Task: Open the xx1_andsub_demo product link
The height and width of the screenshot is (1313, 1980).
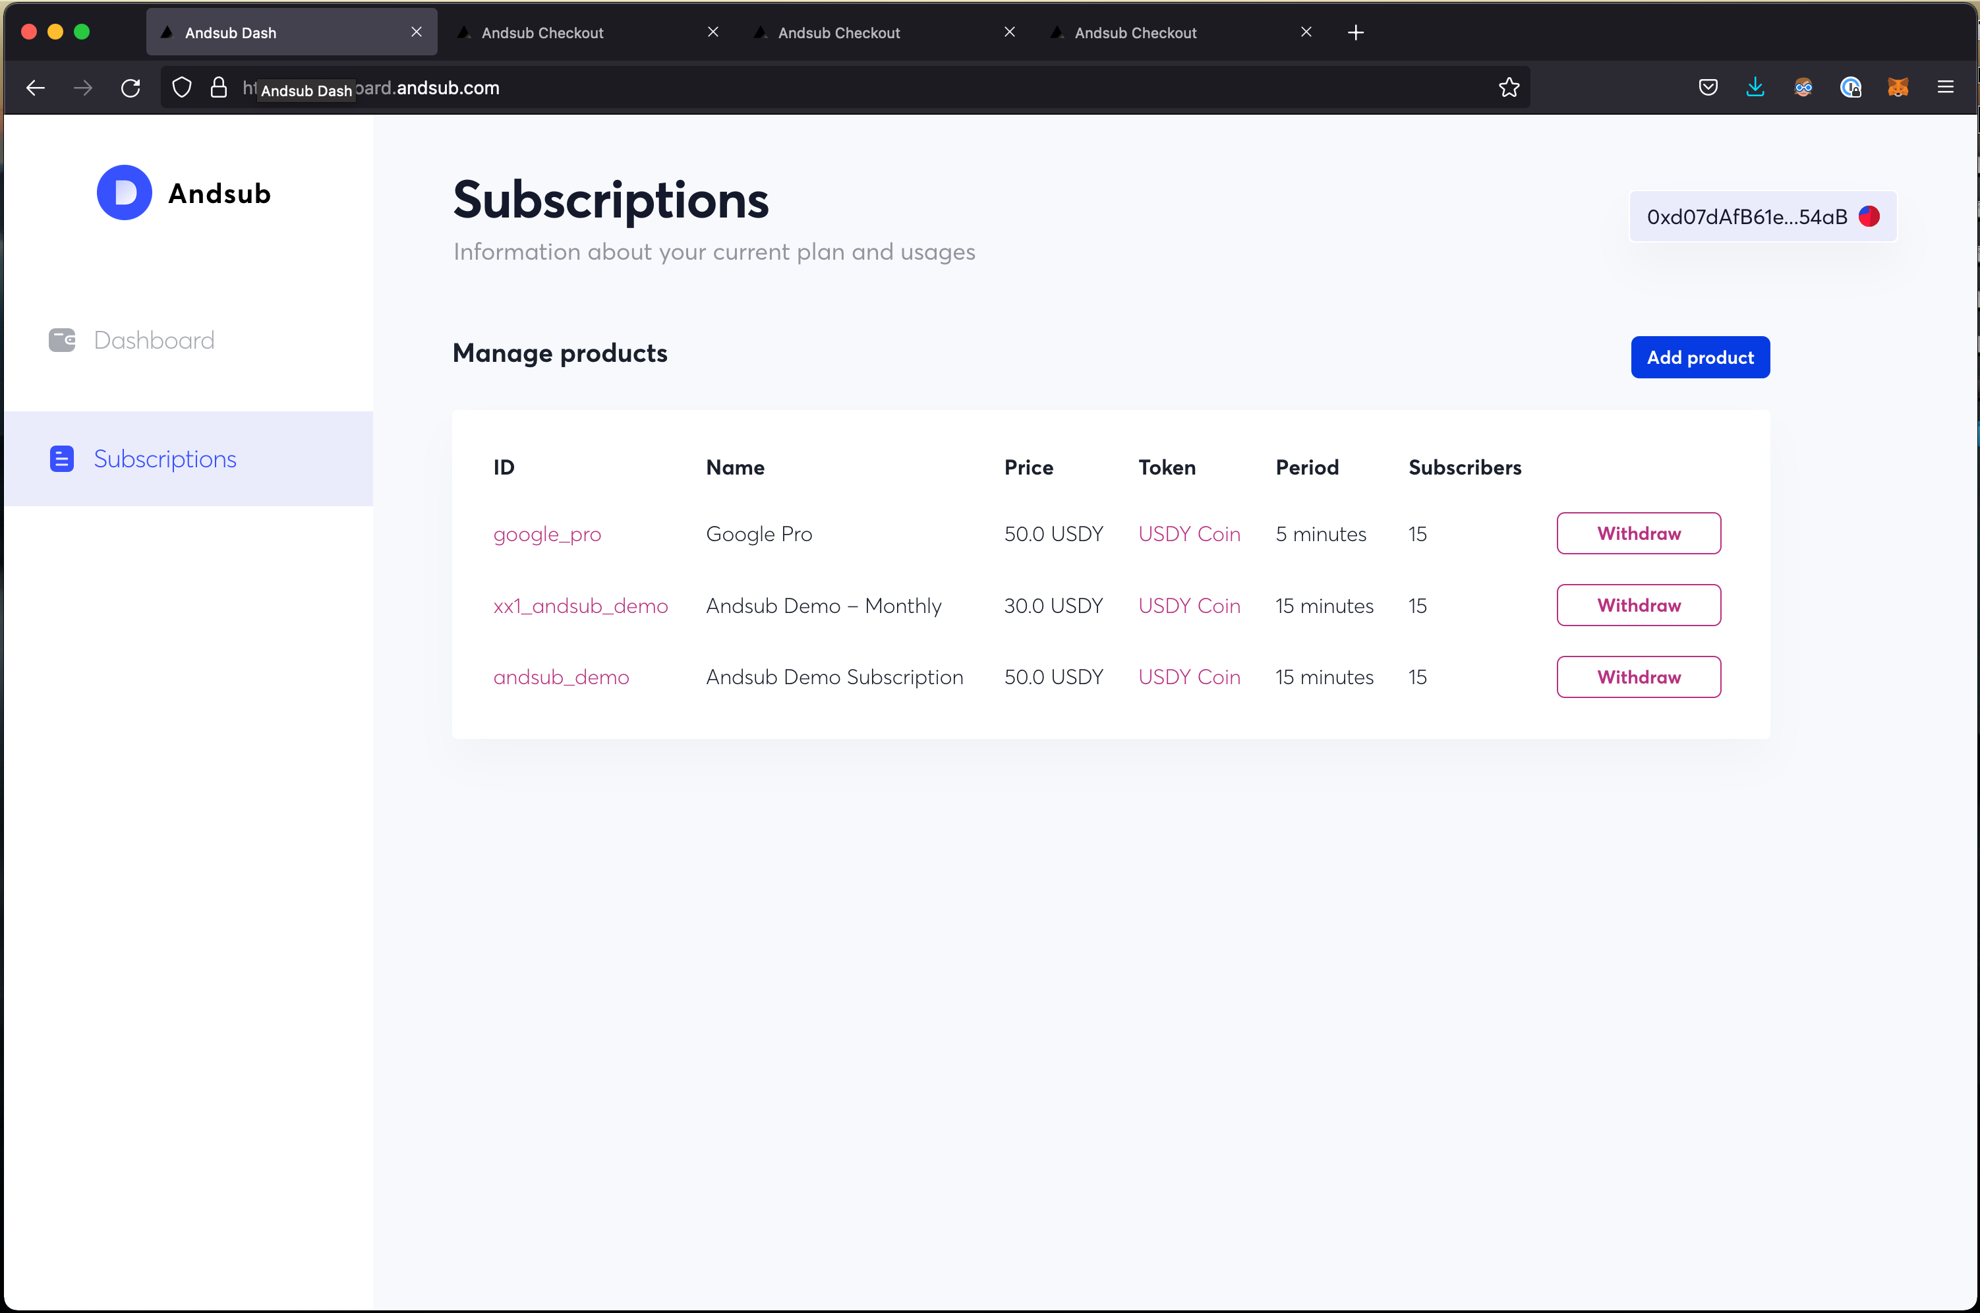Action: click(580, 606)
